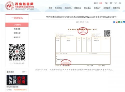
Task: Select the highlighted 总会要闻 sidebar item
Action: (17, 25)
